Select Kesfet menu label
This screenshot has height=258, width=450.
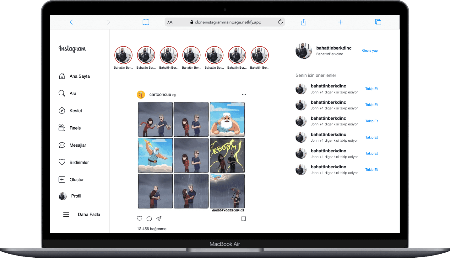(76, 111)
